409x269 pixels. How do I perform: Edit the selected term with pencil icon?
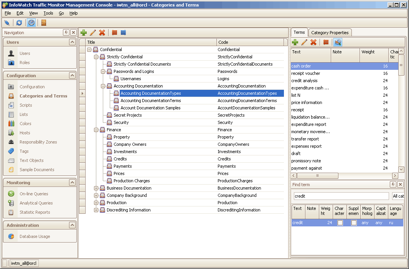[304, 42]
